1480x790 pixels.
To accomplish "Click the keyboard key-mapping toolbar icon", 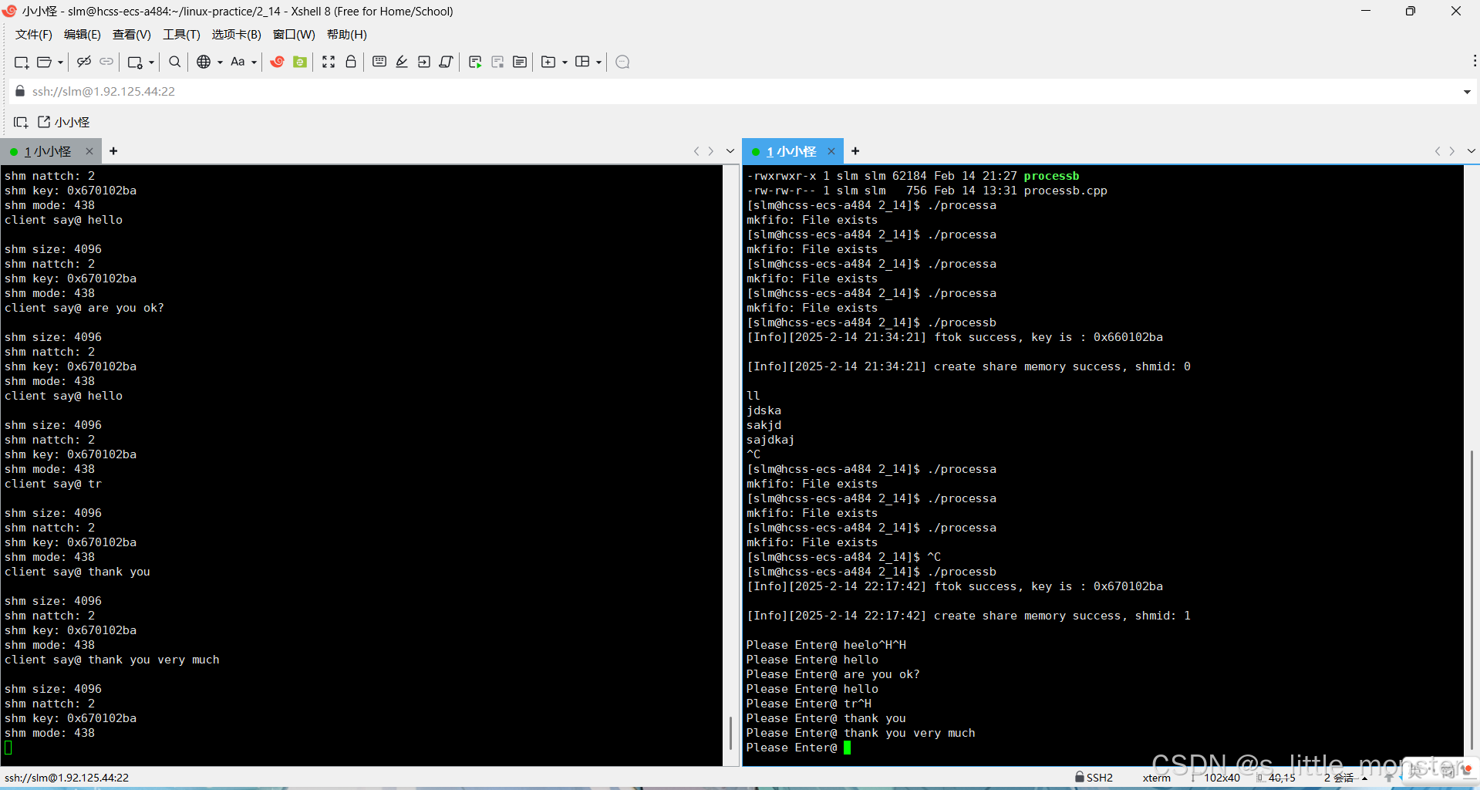I will pyautogui.click(x=379, y=62).
